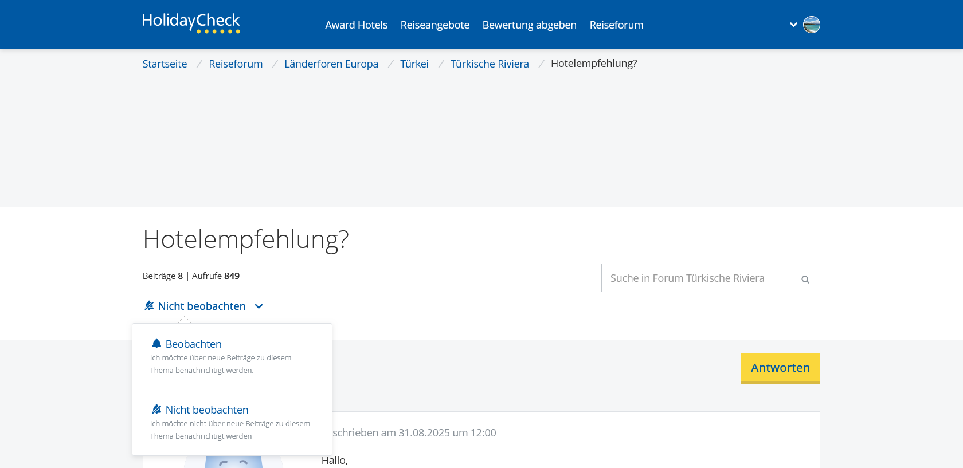Collapse the Nicht beobachten dropdown chevron

[259, 306]
